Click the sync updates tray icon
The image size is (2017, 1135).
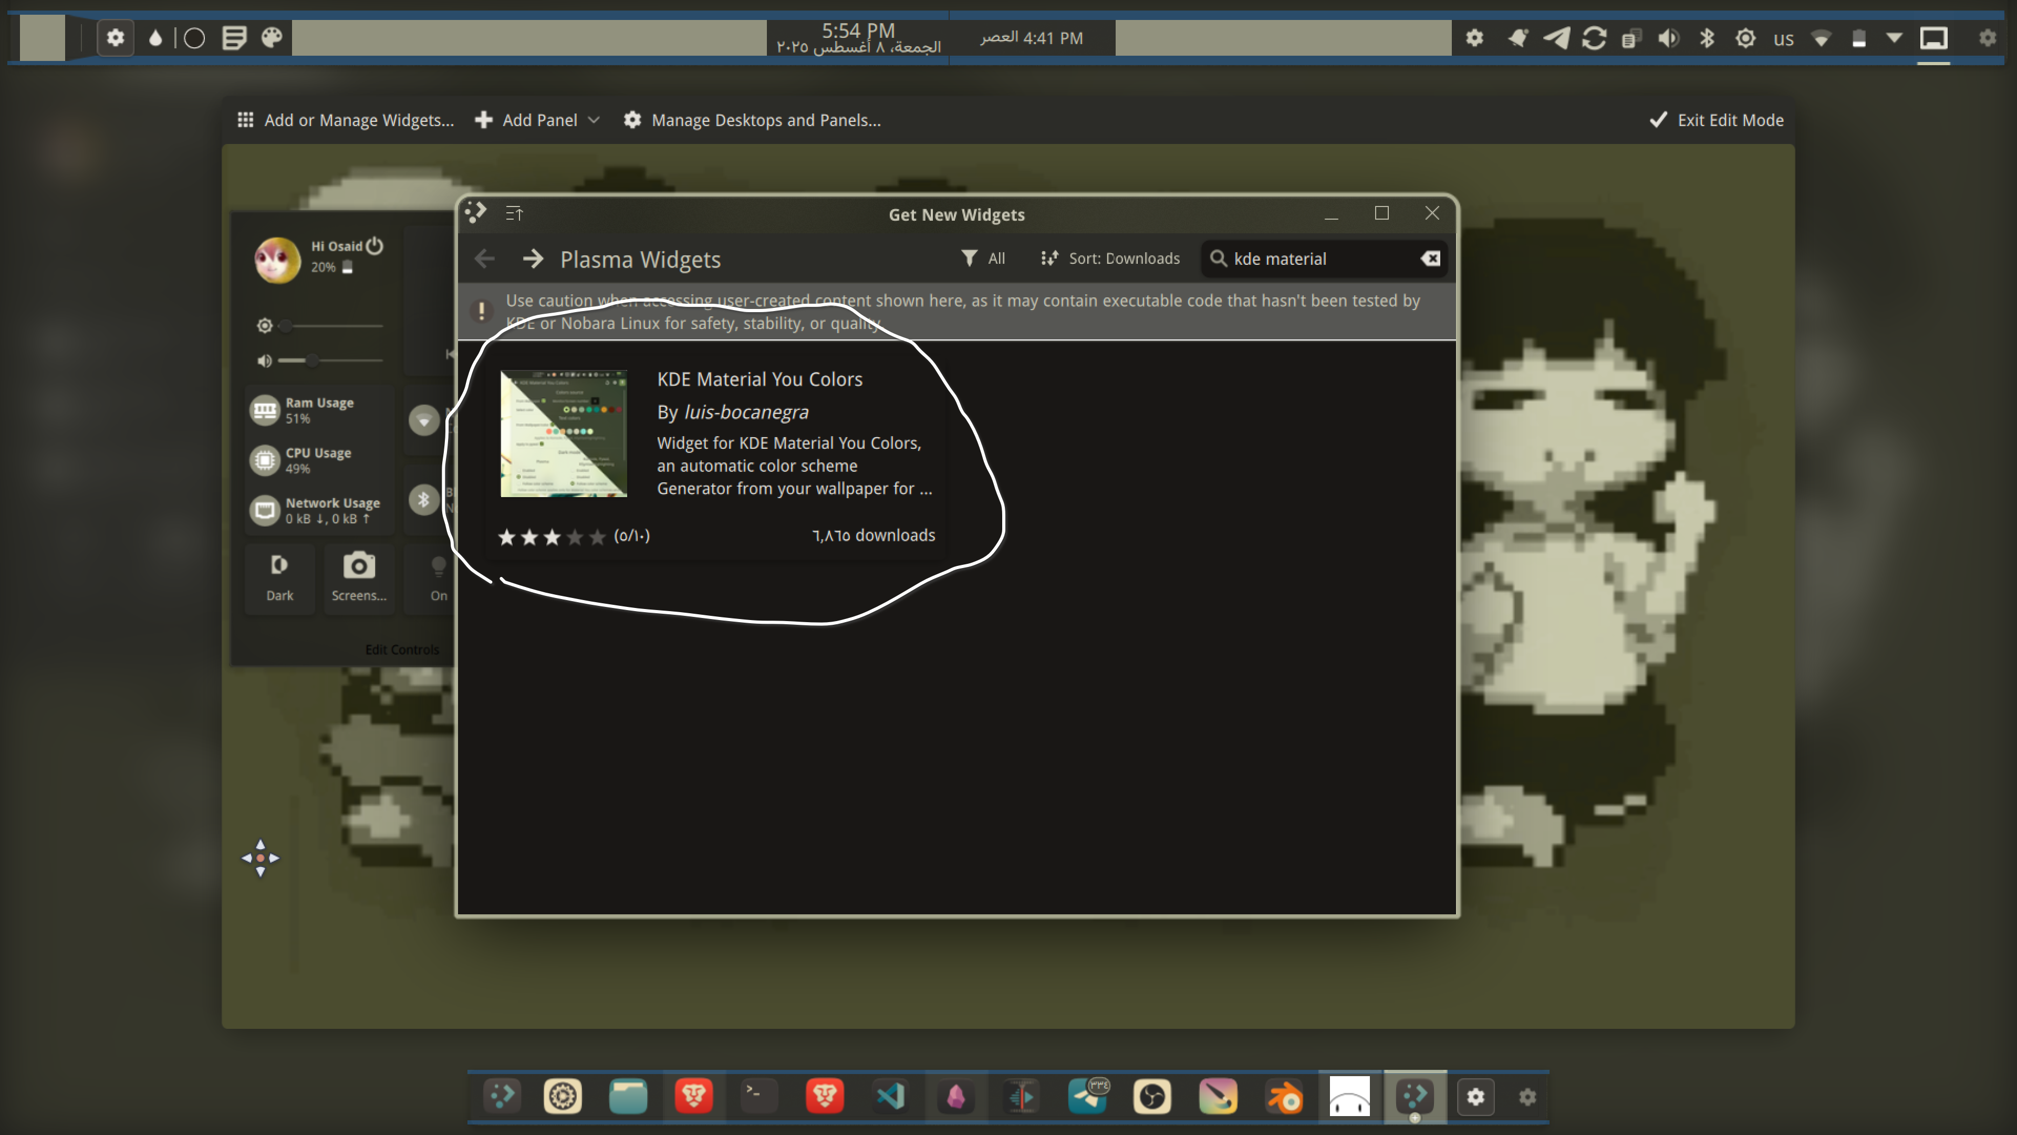click(x=1594, y=38)
